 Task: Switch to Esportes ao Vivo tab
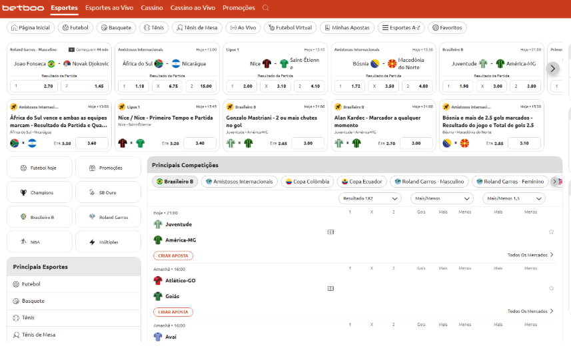[109, 7]
